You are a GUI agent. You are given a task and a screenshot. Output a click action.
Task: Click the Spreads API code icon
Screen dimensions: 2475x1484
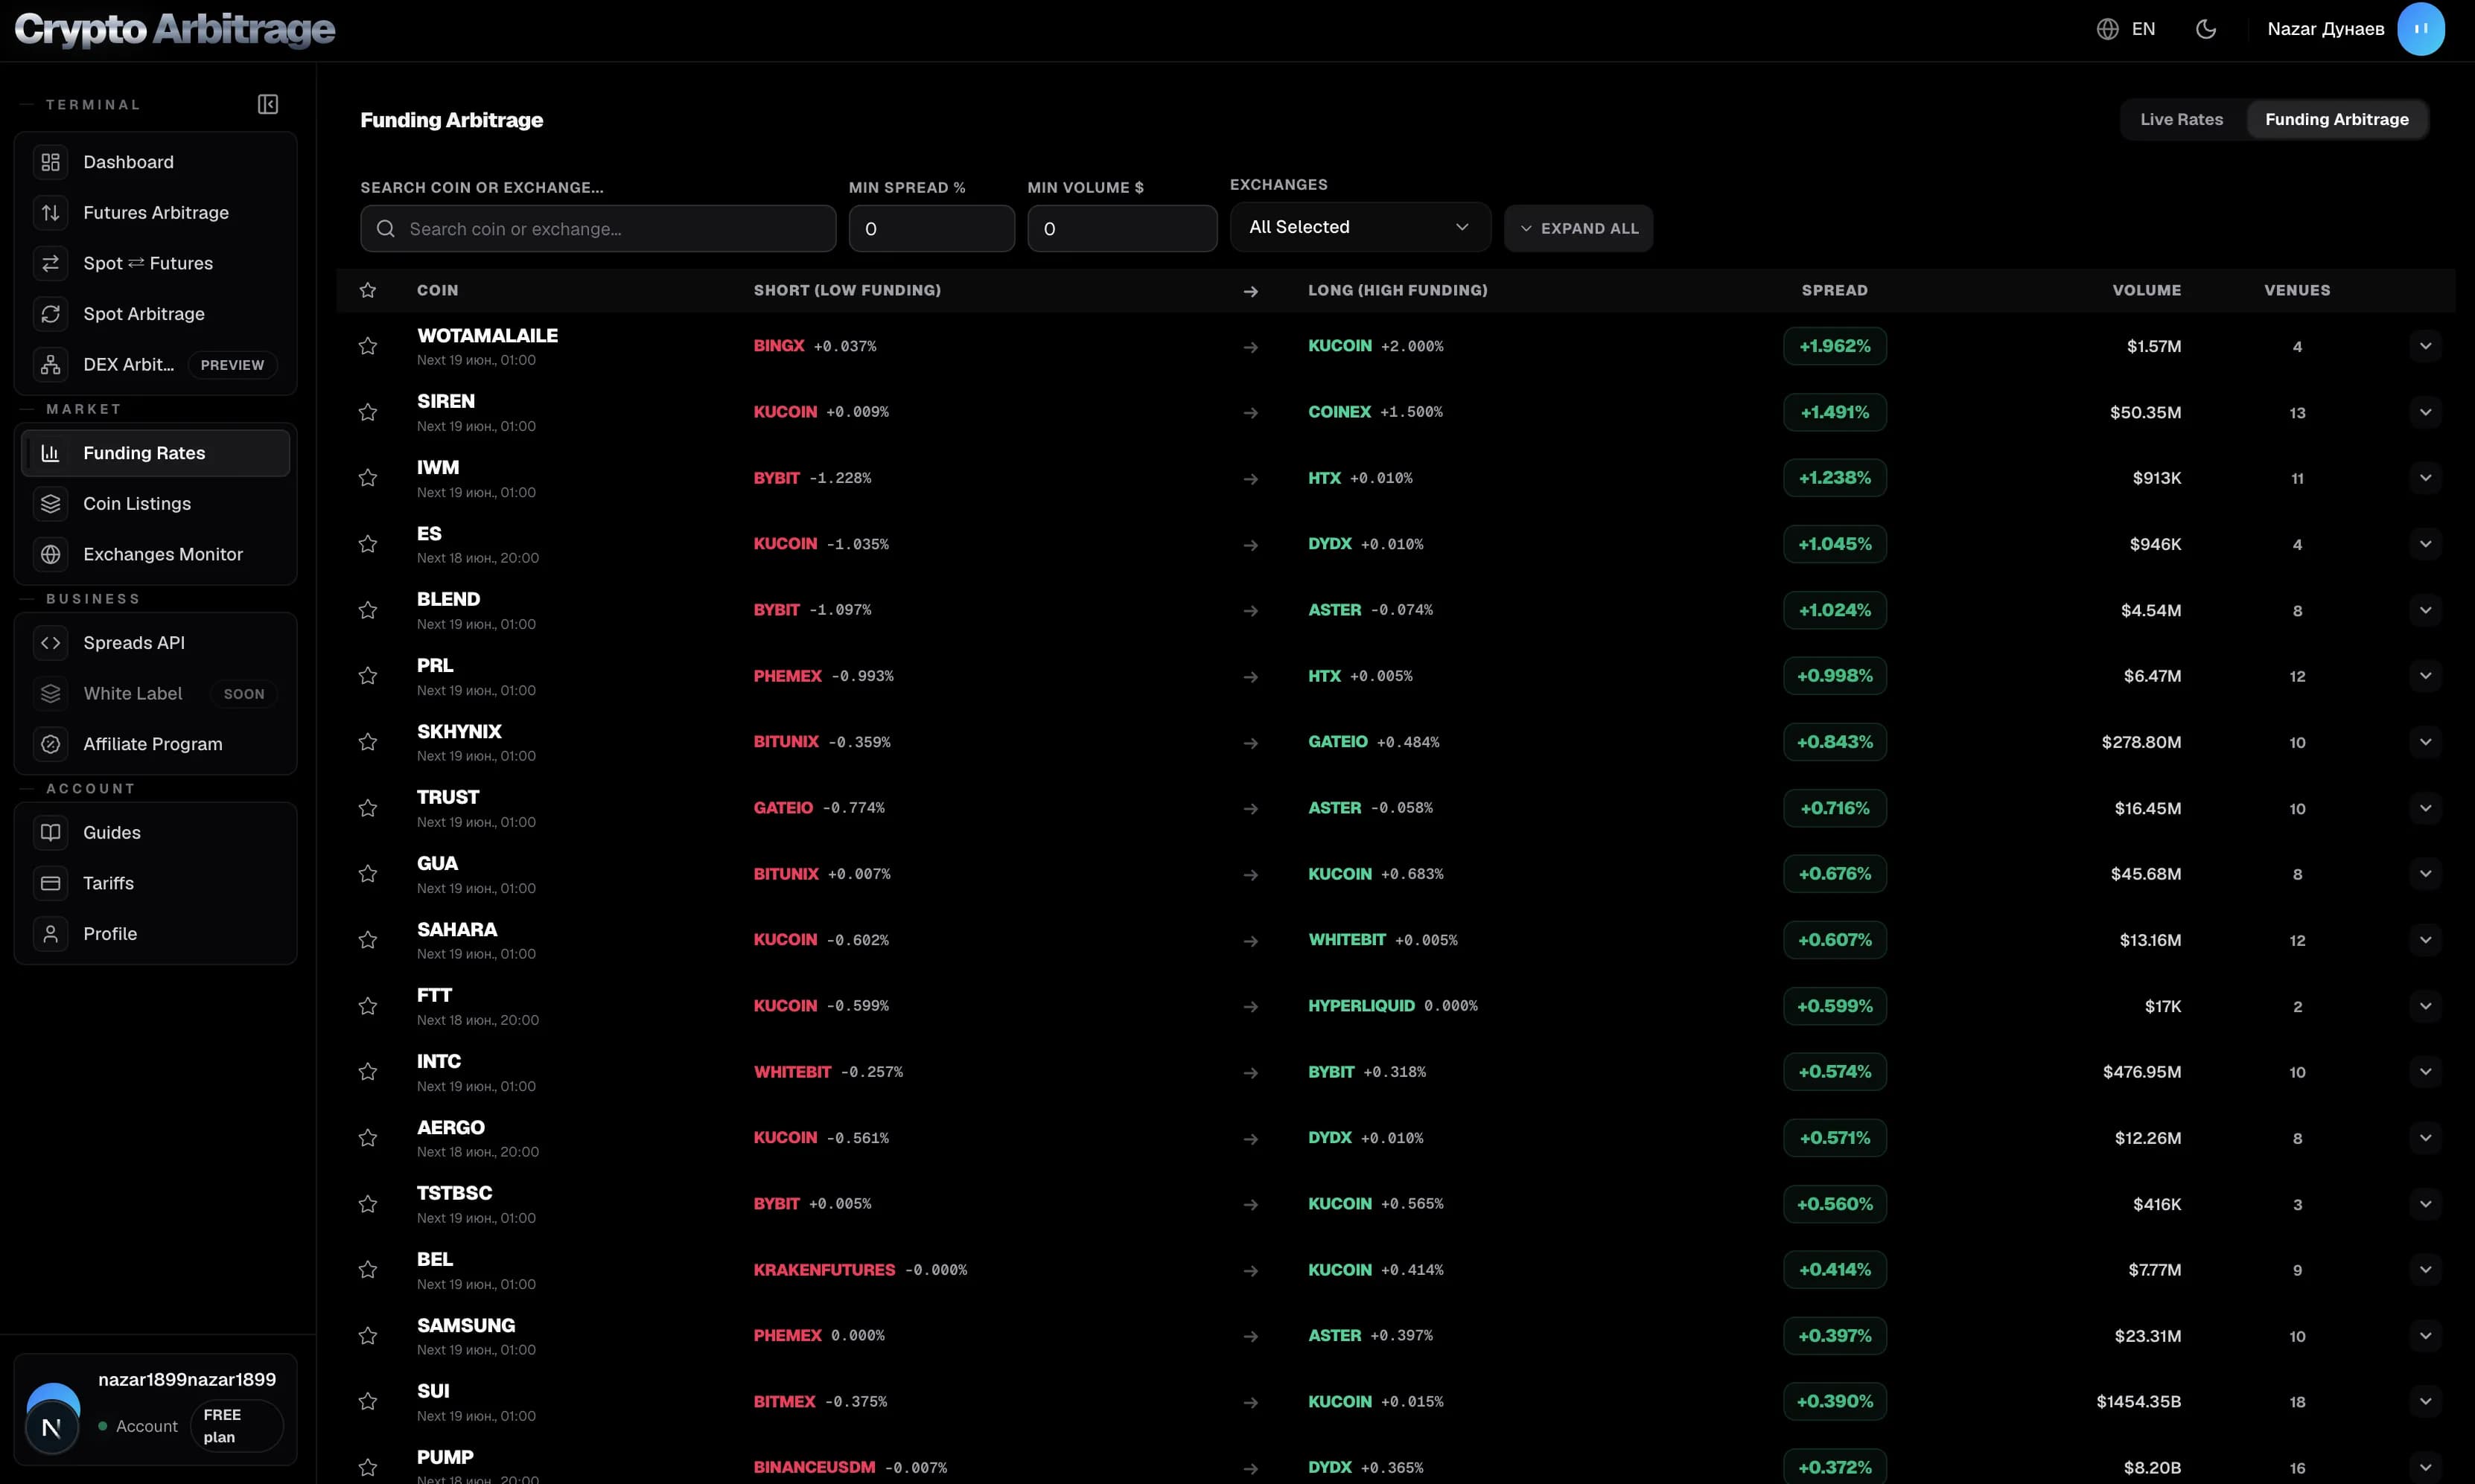pos(51,643)
